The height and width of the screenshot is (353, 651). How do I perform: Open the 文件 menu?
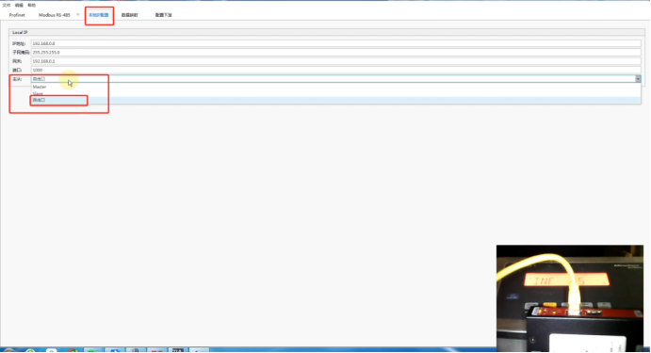click(7, 6)
